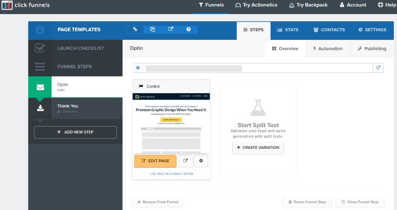The width and height of the screenshot is (397, 210).
Task: Click the Optin envelope icon
Action: click(40, 87)
